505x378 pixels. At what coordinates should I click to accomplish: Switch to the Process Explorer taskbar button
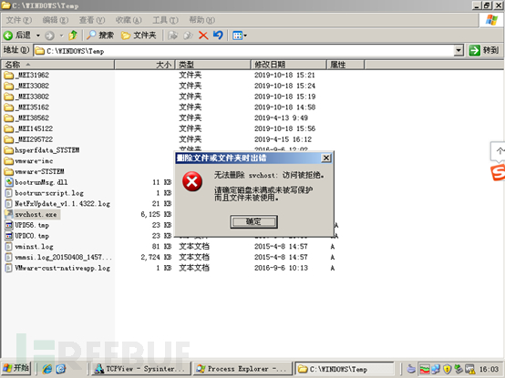coord(242,369)
